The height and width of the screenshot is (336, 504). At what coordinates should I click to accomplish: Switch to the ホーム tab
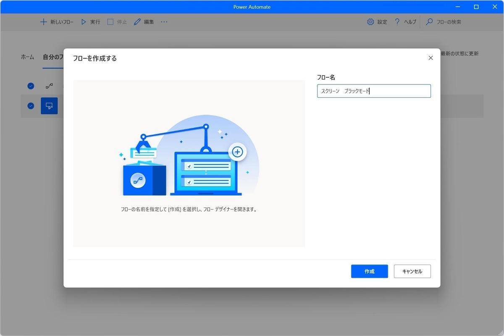(28, 57)
